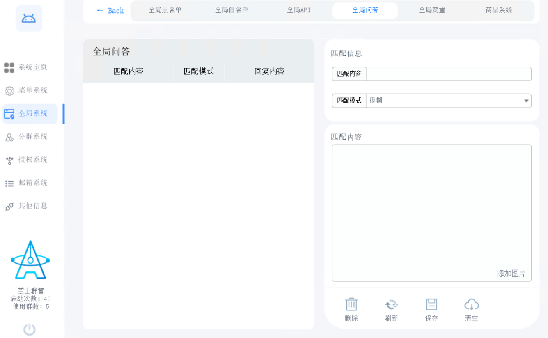
Task: Open 系统主页 in the sidebar
Action: [26, 67]
